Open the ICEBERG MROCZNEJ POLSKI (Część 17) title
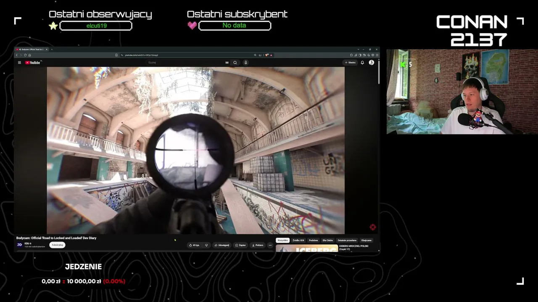This screenshot has width=538, height=302. [x=353, y=247]
